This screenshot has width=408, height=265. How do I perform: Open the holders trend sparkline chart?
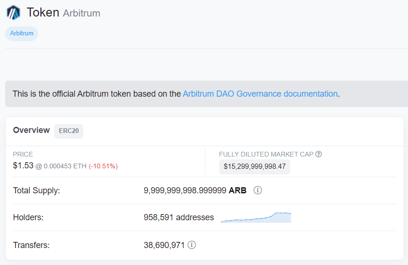point(256,217)
